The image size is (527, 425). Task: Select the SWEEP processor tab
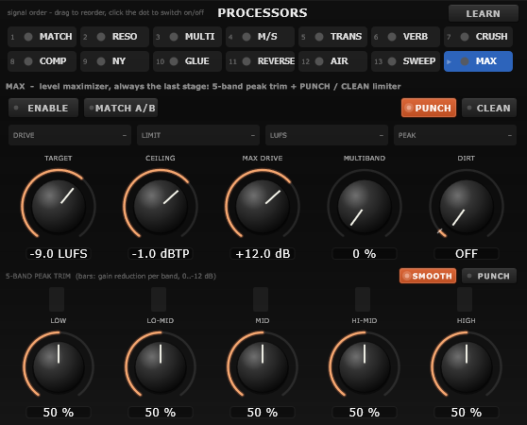405,61
